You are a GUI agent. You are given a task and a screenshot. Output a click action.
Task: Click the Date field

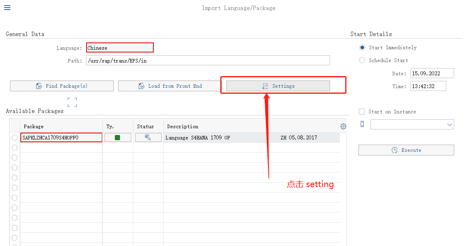click(x=432, y=73)
